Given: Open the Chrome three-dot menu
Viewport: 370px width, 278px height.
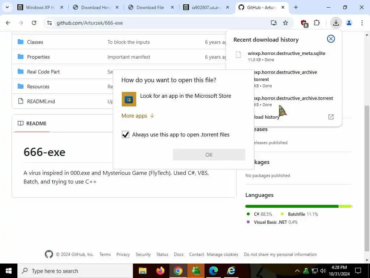Looking at the screenshot, I should coord(362,23).
